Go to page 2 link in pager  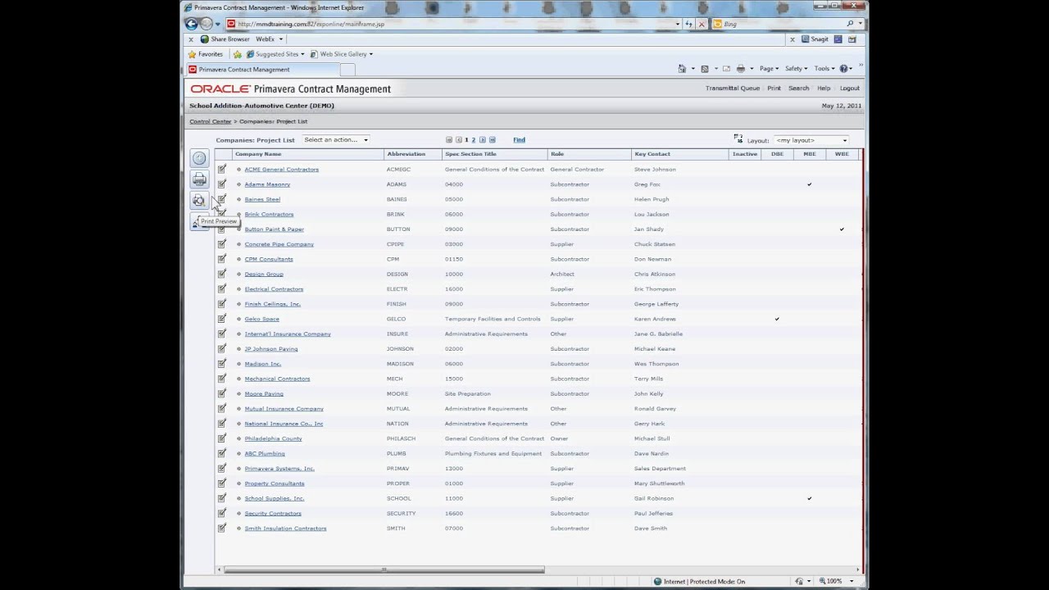tap(474, 140)
